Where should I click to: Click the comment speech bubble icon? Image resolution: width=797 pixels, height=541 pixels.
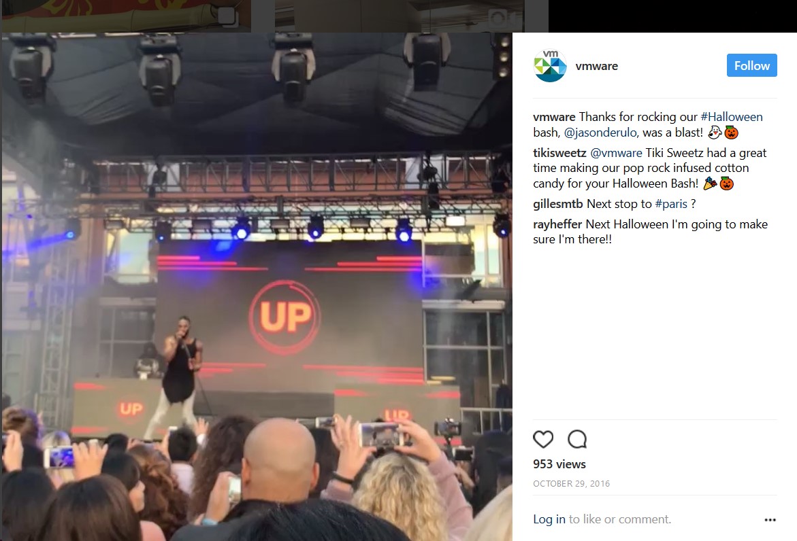(577, 439)
